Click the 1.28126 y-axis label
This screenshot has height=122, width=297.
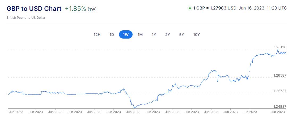280,47
